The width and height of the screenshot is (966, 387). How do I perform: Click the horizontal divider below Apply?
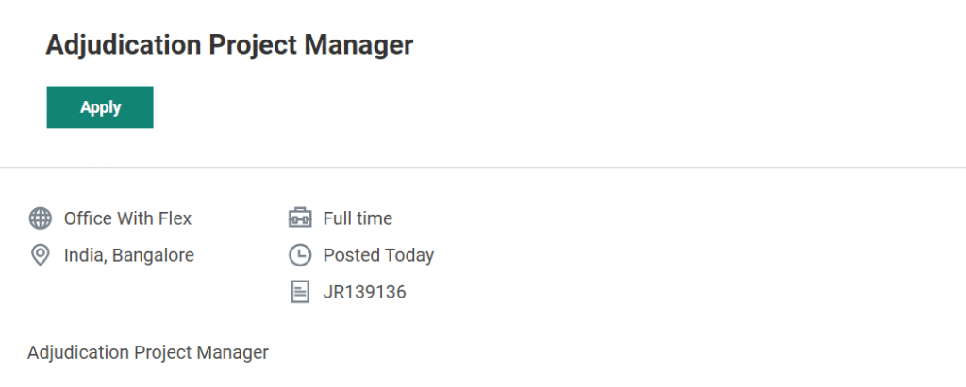tap(483, 168)
